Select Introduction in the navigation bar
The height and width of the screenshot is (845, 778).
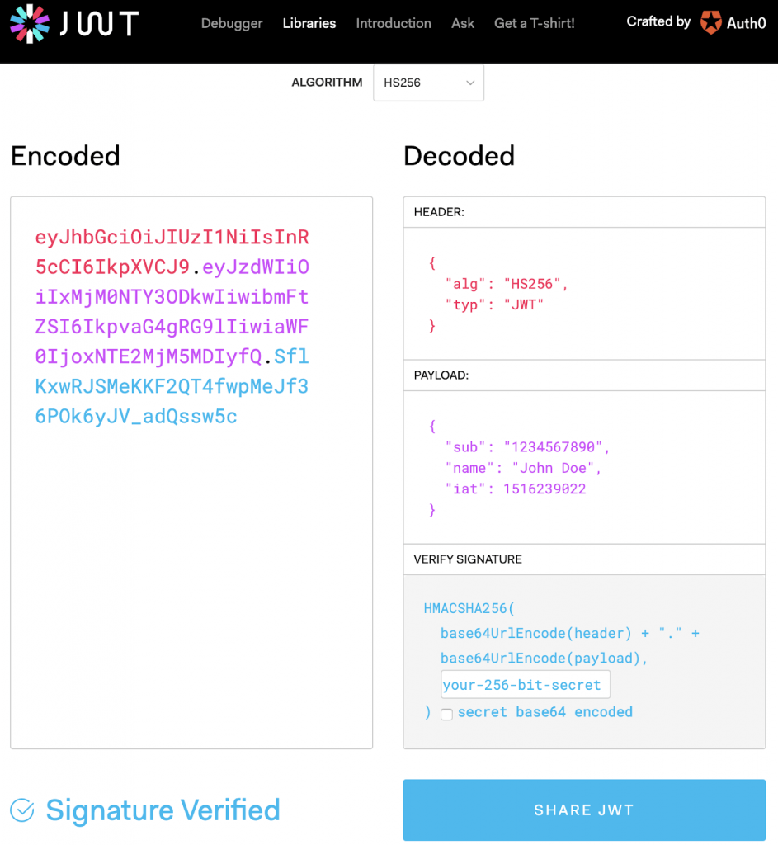click(x=394, y=23)
